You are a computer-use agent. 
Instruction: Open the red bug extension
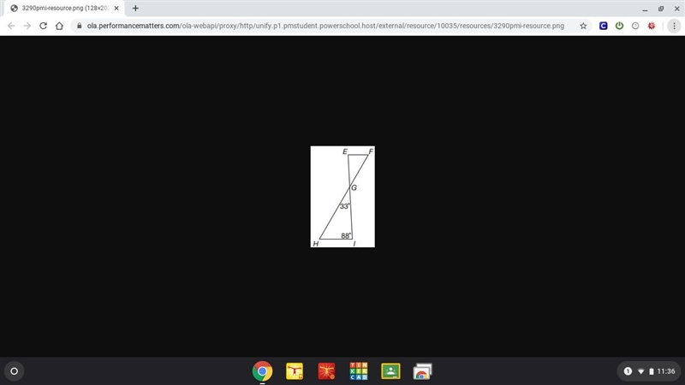click(x=652, y=26)
